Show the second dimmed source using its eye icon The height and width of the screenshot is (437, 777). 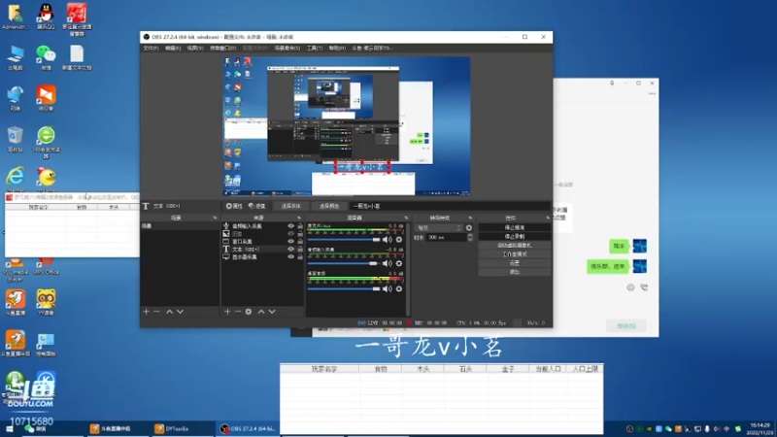pyautogui.click(x=290, y=233)
